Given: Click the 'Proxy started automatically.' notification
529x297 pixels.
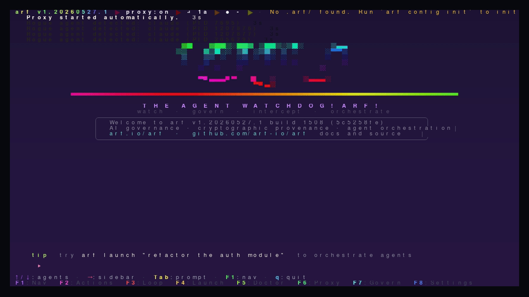Looking at the screenshot, I should [103, 18].
